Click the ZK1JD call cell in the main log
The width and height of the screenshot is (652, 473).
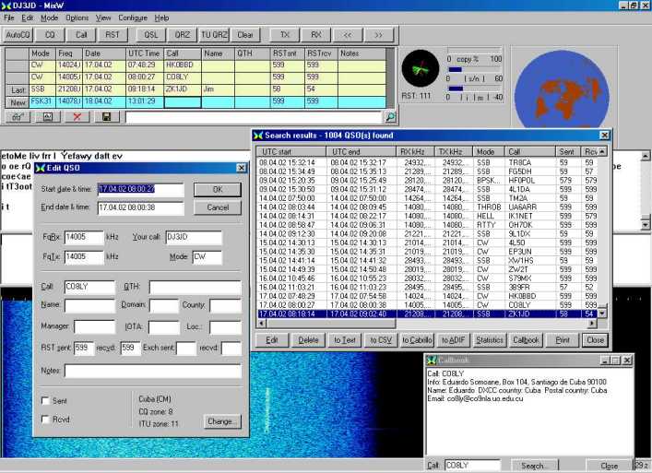tap(182, 89)
